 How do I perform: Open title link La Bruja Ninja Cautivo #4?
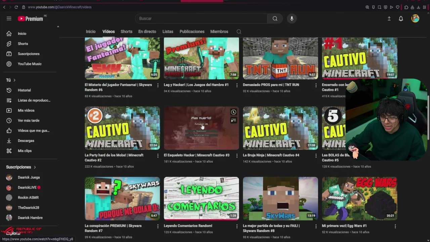(x=271, y=155)
